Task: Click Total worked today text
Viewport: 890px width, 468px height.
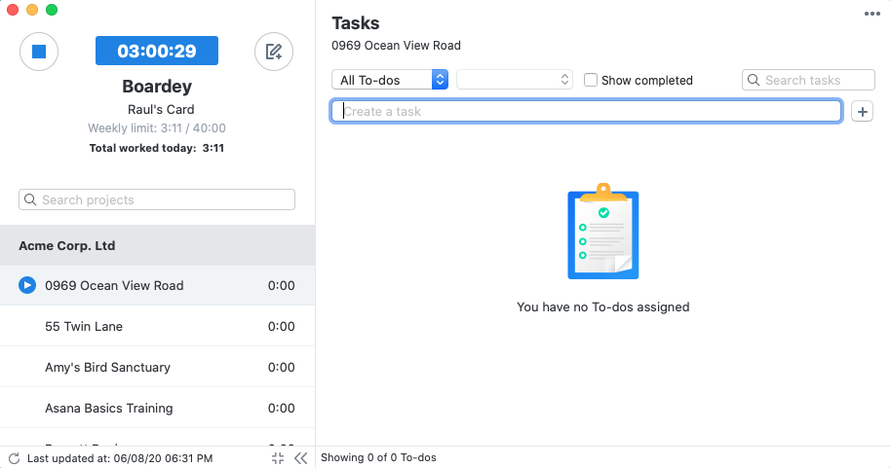Action: click(157, 148)
